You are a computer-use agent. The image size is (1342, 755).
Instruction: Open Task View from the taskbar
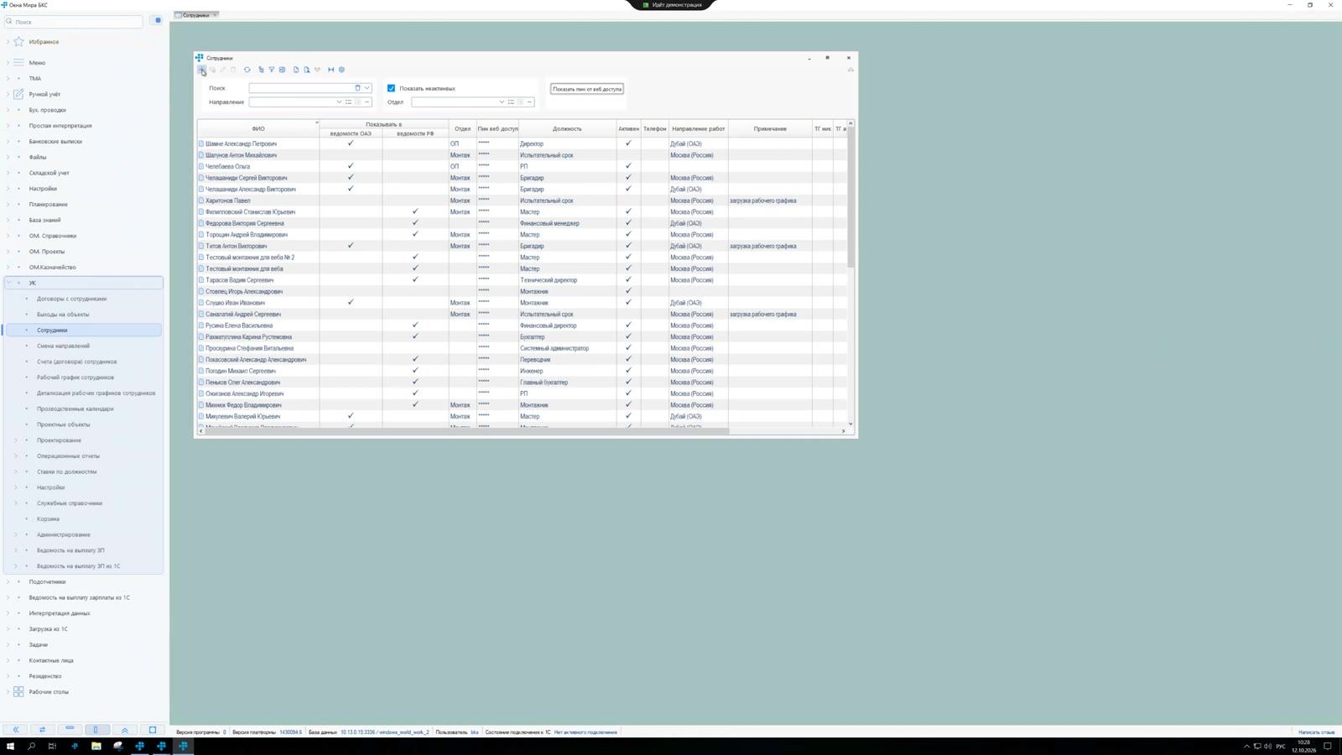[52, 746]
